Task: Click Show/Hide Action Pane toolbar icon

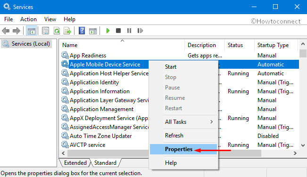Action: point(93,31)
